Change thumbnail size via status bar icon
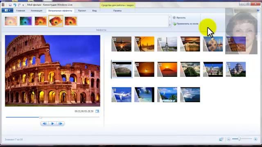262x147 pixels. click(221, 139)
